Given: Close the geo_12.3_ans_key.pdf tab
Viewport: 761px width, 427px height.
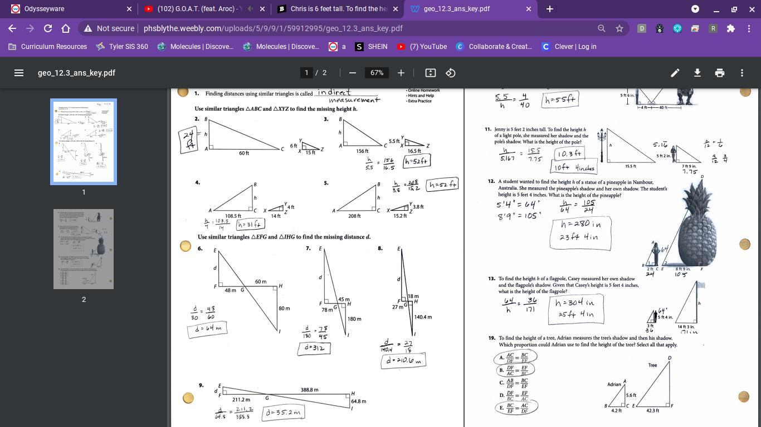Looking at the screenshot, I should [x=529, y=9].
